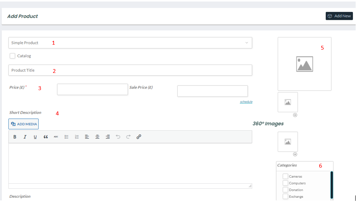
Task: Select the Donation category checkbox
Action: point(285,190)
